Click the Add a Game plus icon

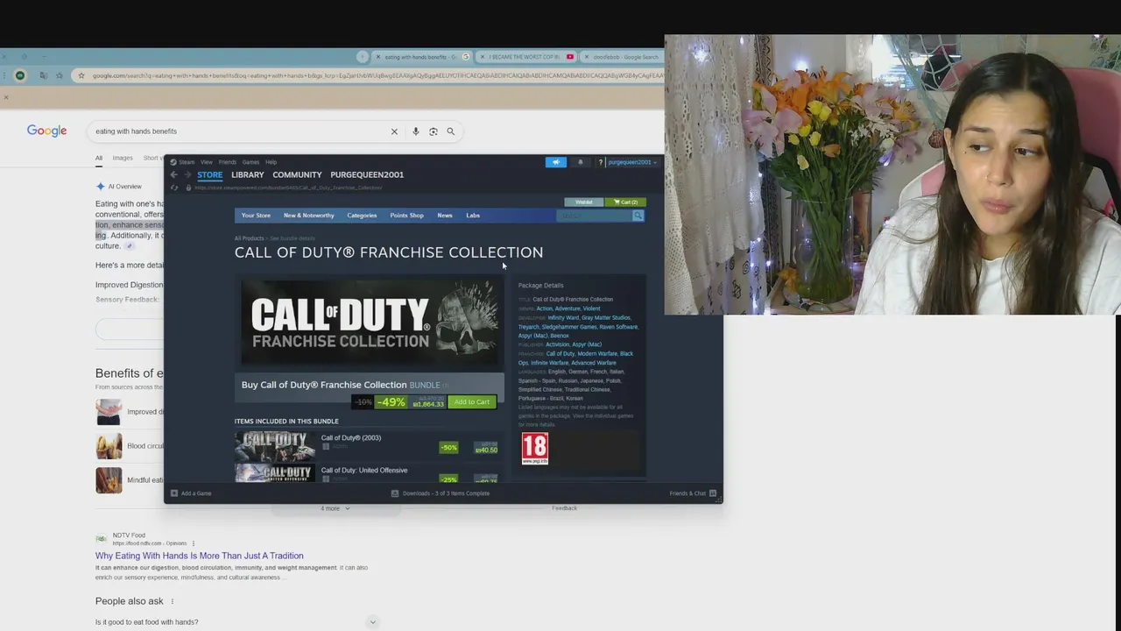click(173, 493)
